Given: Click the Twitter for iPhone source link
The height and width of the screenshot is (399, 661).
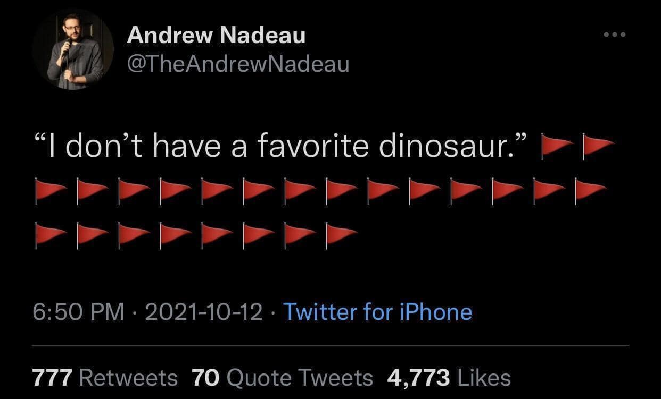Looking at the screenshot, I should point(377,311).
